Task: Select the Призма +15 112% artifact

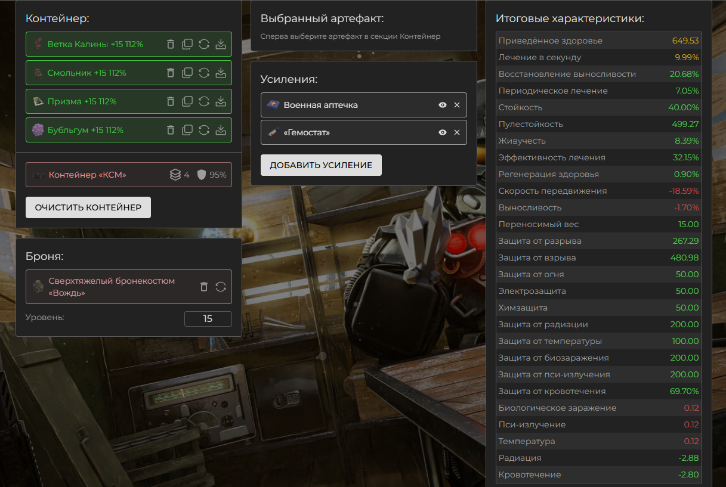Action: (82, 101)
